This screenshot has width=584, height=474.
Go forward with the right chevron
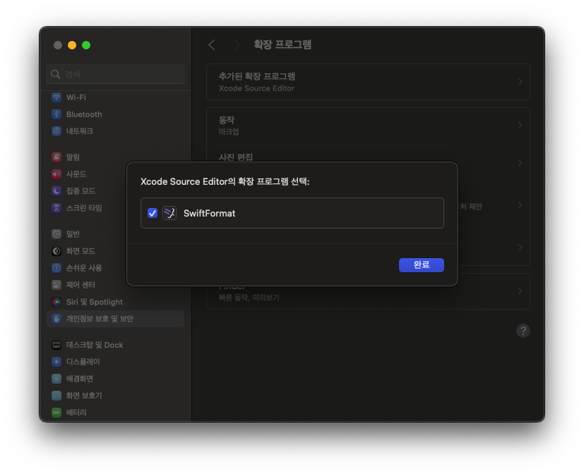[x=236, y=45]
